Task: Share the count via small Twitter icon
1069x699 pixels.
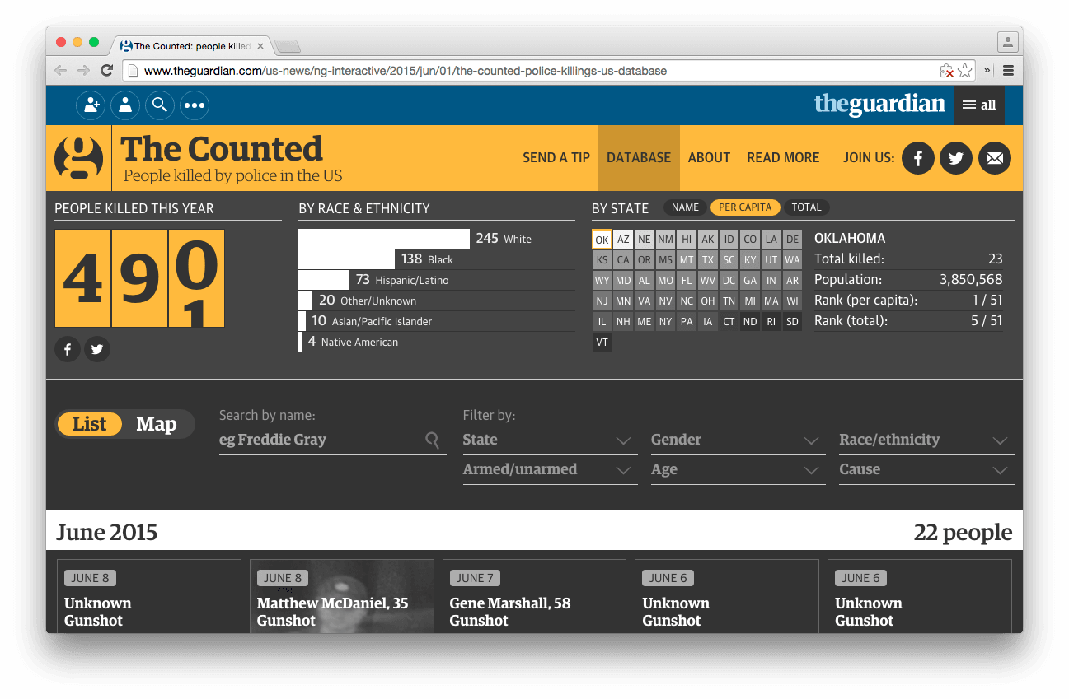Action: (97, 349)
